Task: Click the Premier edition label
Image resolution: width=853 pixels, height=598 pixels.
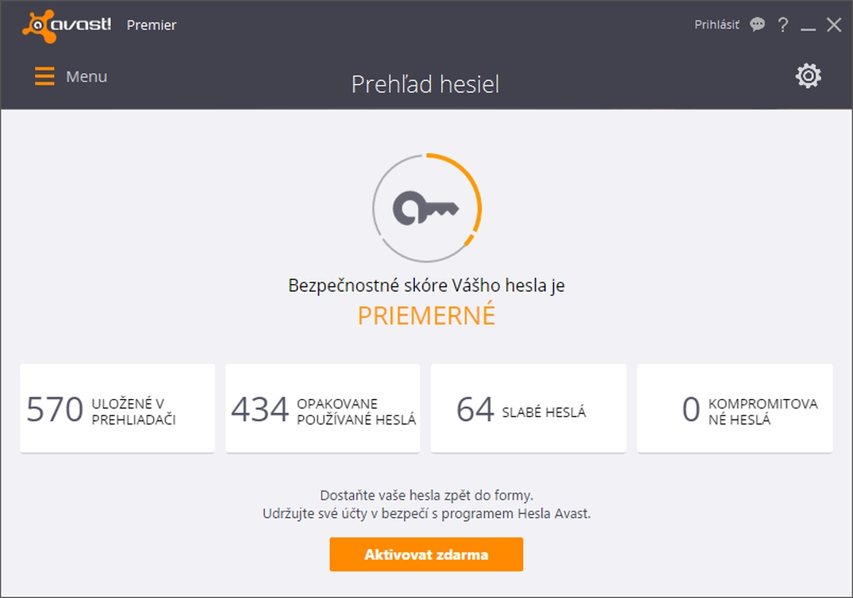Action: pos(152,25)
